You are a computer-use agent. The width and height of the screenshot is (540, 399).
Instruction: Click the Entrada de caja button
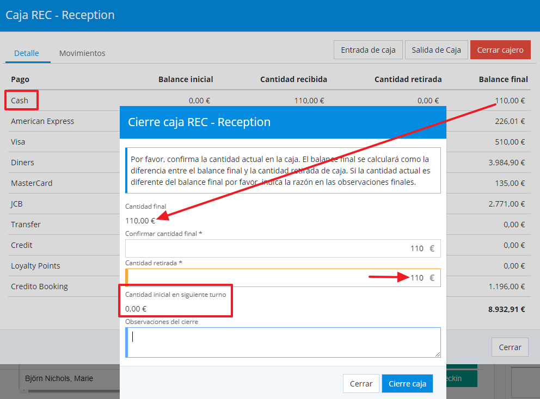[368, 50]
